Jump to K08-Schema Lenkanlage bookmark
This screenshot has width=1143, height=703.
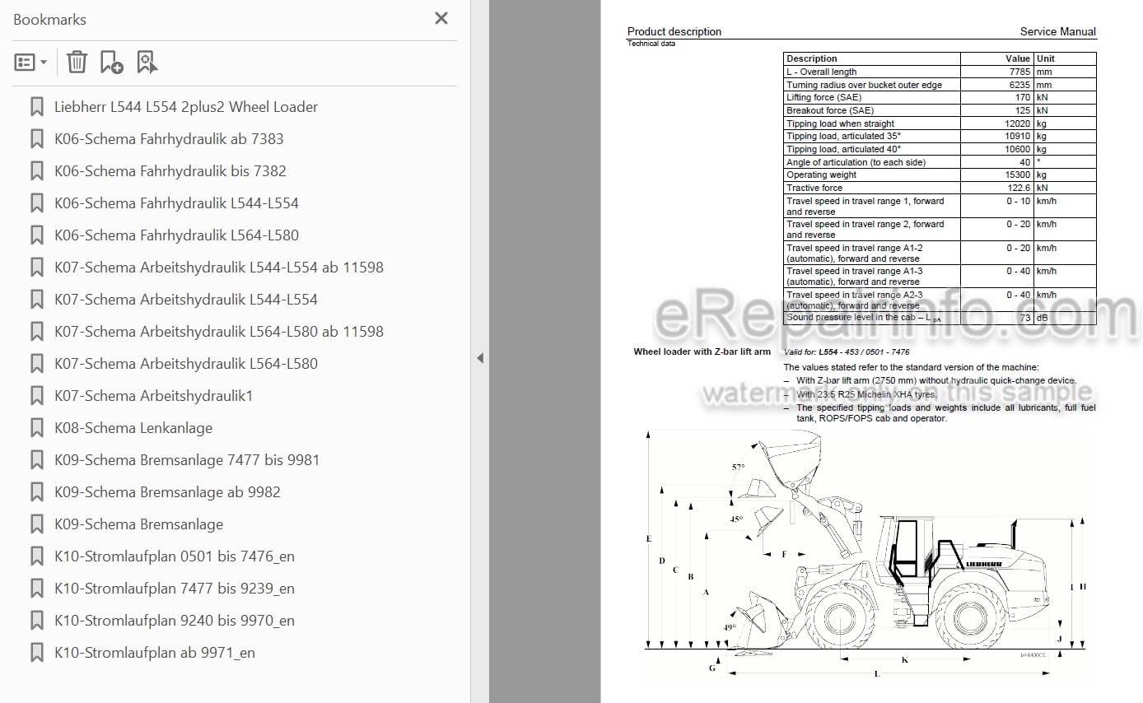coord(133,428)
